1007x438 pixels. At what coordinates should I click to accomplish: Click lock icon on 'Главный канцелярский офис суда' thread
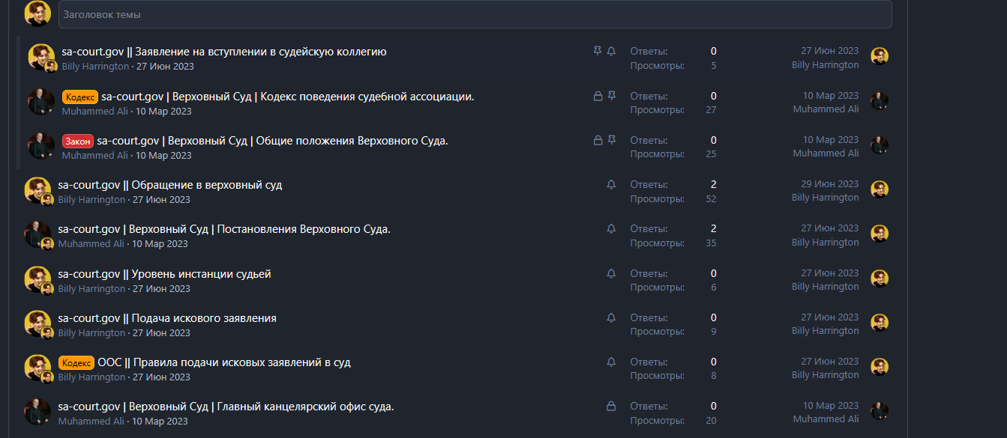611,406
